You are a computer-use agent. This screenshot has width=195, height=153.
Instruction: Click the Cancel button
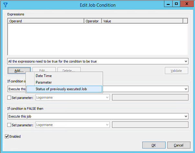pyautogui.click(x=178, y=145)
